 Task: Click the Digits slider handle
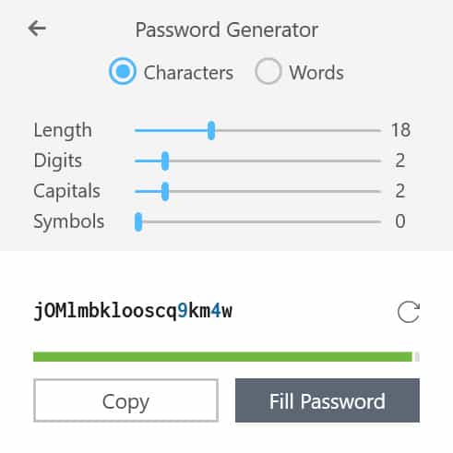click(165, 161)
